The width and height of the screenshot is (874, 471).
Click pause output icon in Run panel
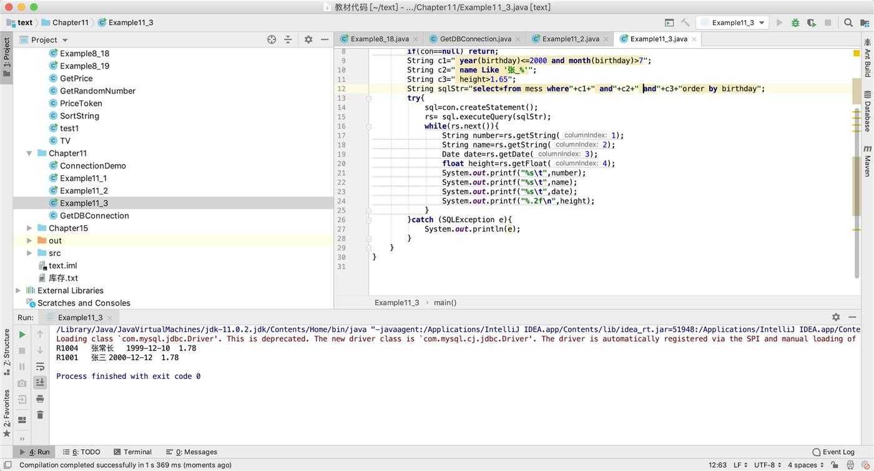click(22, 367)
